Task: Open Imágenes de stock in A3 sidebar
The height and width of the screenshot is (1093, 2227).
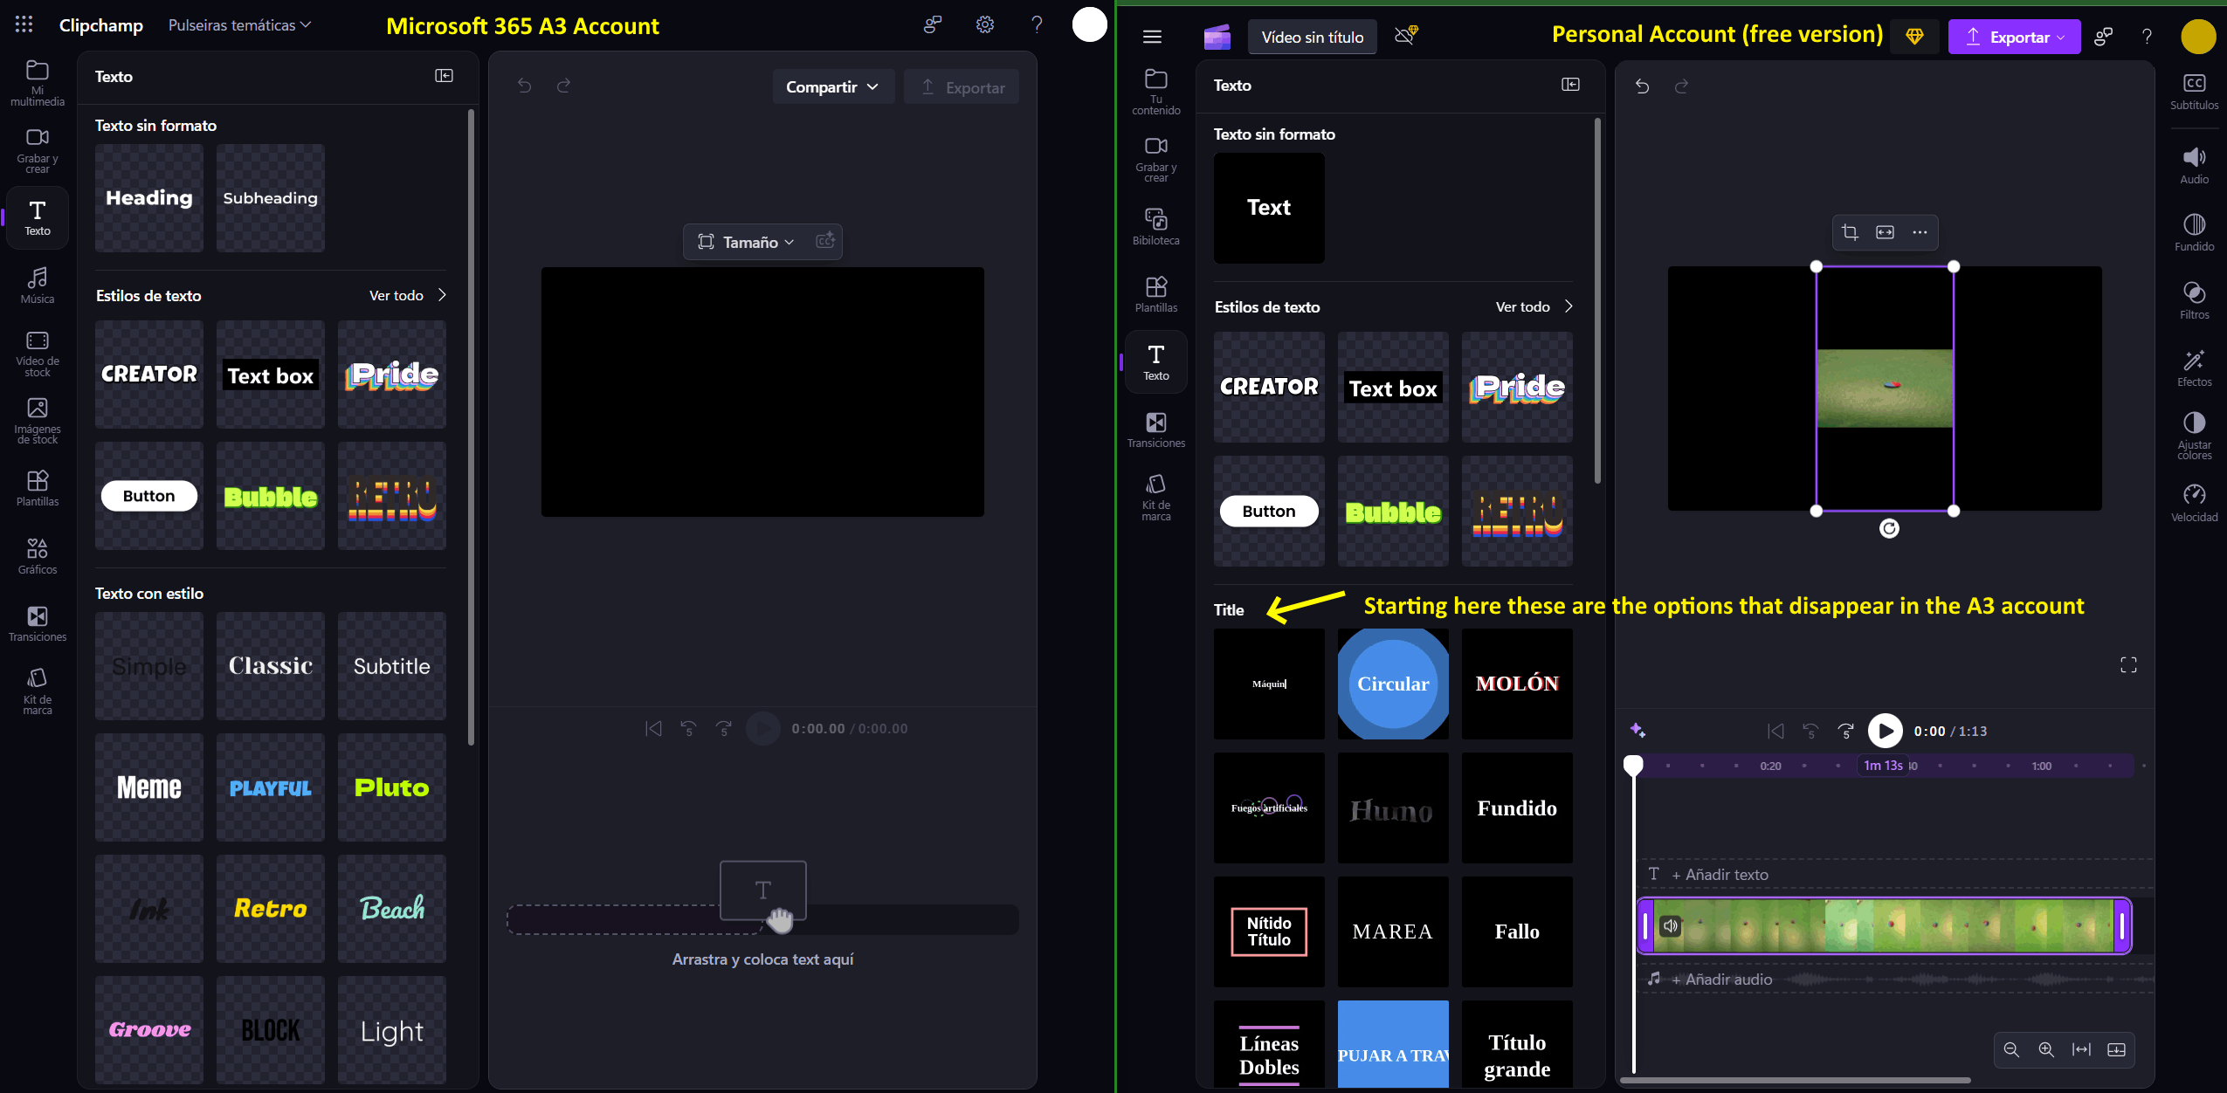Action: coord(38,422)
